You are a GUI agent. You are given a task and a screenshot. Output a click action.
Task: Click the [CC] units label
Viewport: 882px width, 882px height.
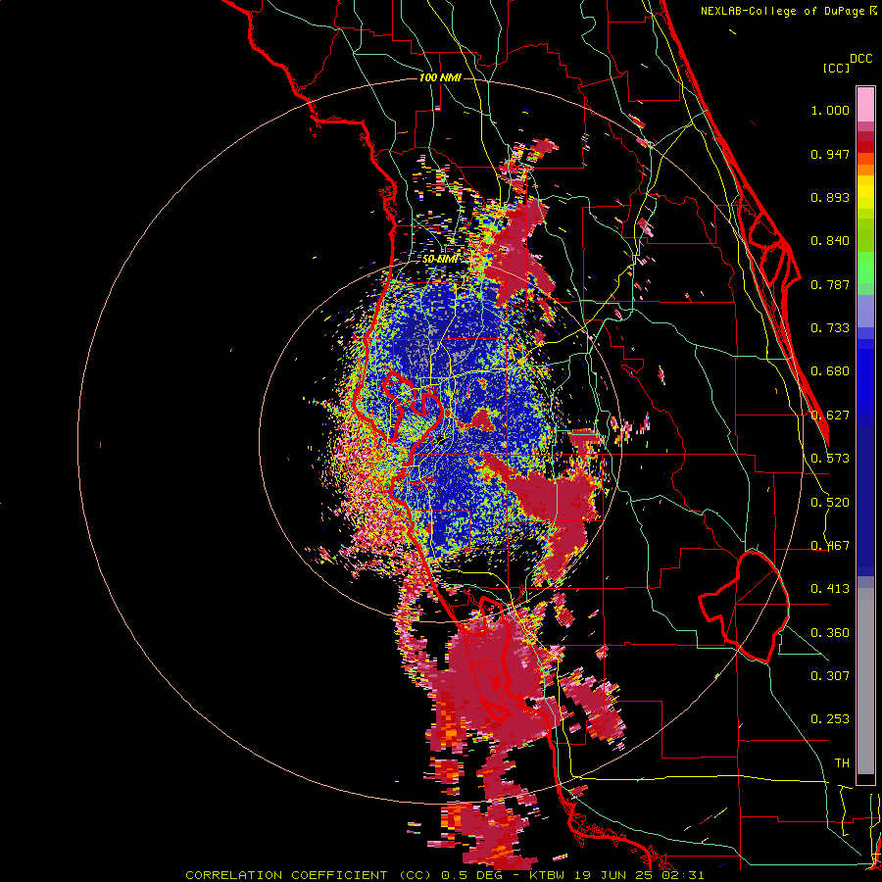click(837, 68)
